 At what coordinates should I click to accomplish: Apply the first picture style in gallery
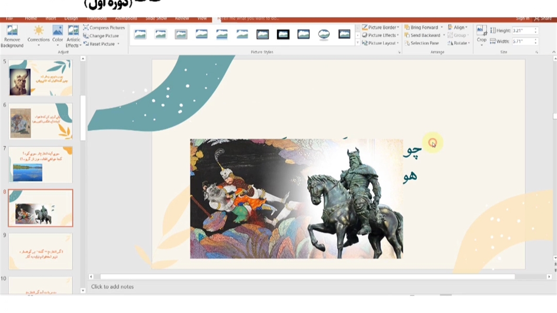click(x=140, y=34)
